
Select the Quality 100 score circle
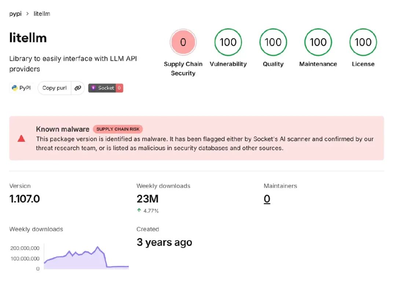click(273, 42)
